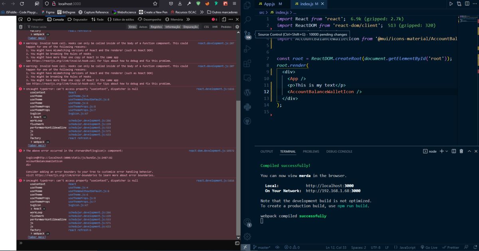Open Figma bookmark
The image size is (479, 251).
click(x=47, y=12)
